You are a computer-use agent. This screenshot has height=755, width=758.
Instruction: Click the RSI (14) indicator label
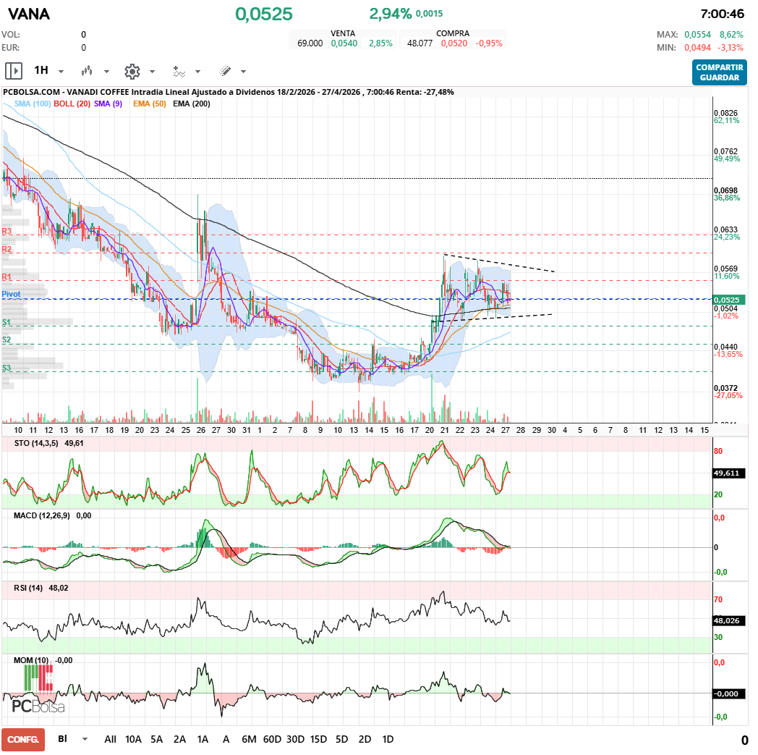click(x=29, y=588)
